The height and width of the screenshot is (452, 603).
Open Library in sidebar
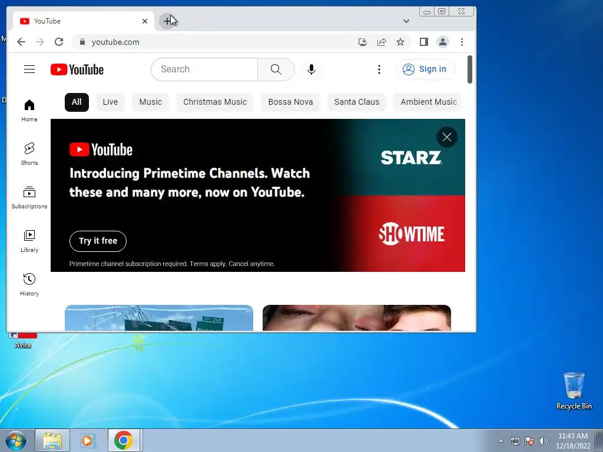click(29, 241)
